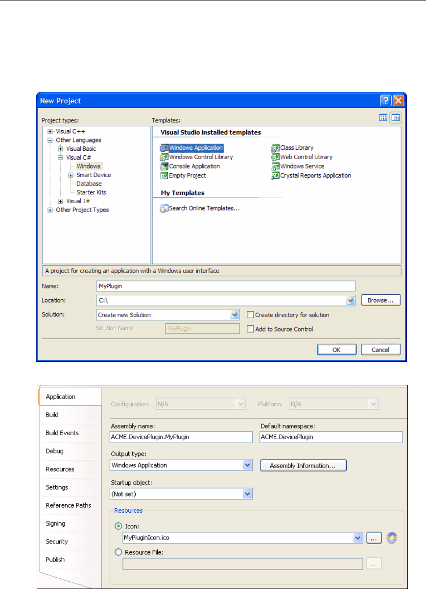Click the Default namespace text field
The height and width of the screenshot is (589, 426).
[x=331, y=437]
